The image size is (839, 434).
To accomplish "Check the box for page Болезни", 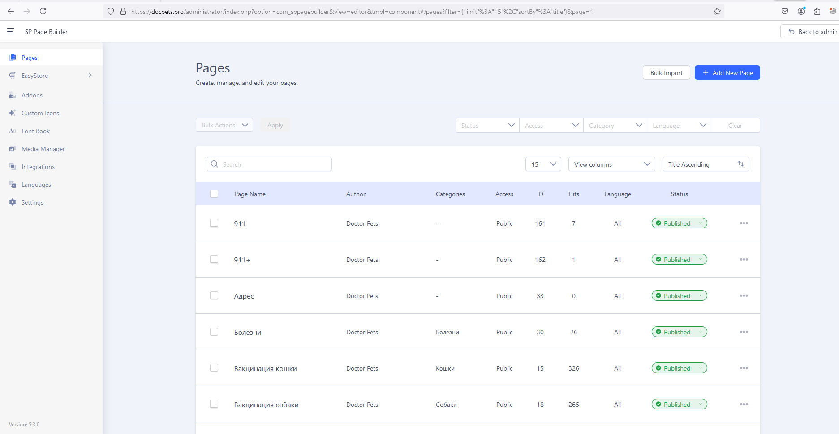I will coord(214,332).
